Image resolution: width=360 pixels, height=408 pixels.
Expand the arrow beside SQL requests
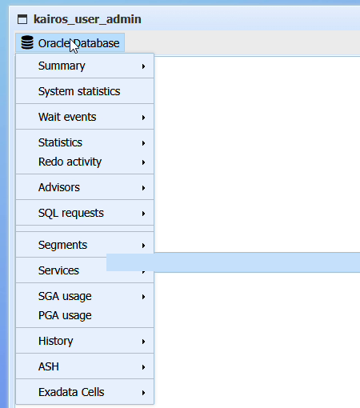143,214
